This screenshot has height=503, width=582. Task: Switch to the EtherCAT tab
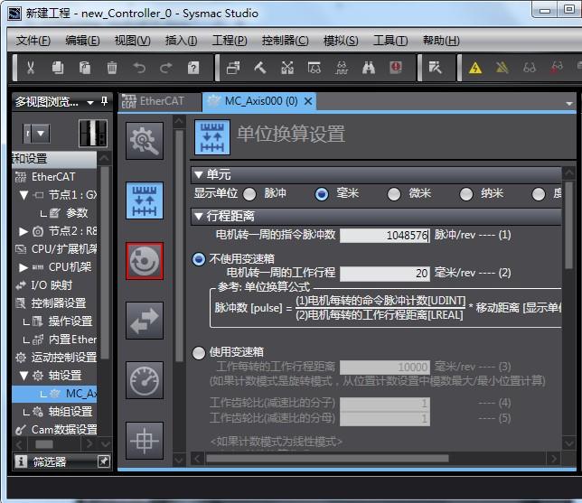coord(153,101)
